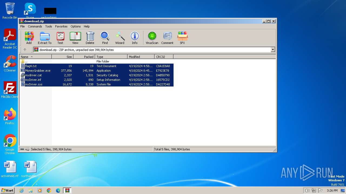Click the Delete trash can icon
This screenshot has width=346, height=194.
(x=90, y=38)
